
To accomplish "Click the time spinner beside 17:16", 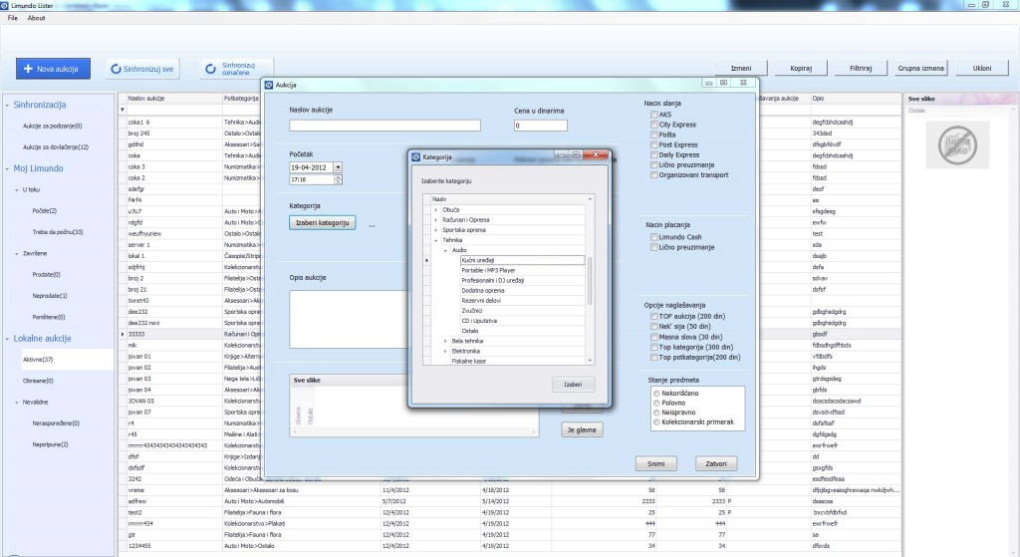I will 338,179.
